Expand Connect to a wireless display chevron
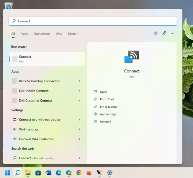This screenshot has height=178, width=193. (x=79, y=119)
